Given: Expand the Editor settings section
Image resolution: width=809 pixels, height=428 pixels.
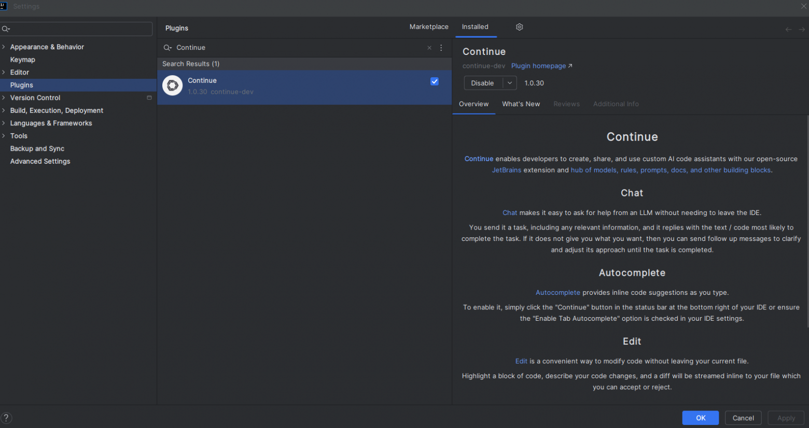Looking at the screenshot, I should [x=4, y=72].
